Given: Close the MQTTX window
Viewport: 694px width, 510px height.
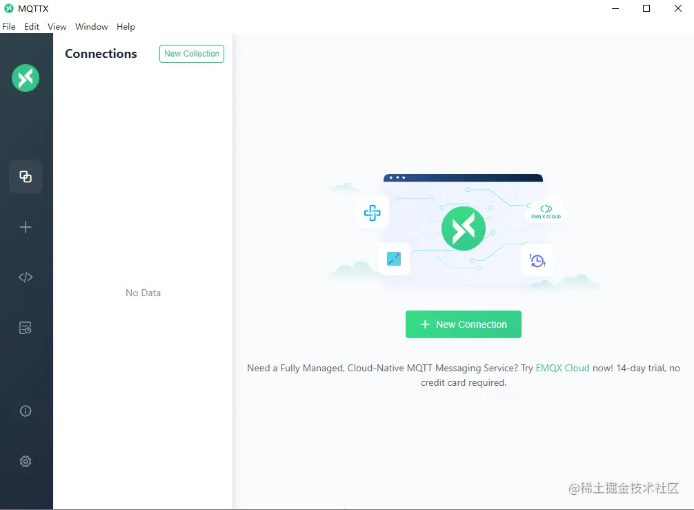Looking at the screenshot, I should (677, 8).
